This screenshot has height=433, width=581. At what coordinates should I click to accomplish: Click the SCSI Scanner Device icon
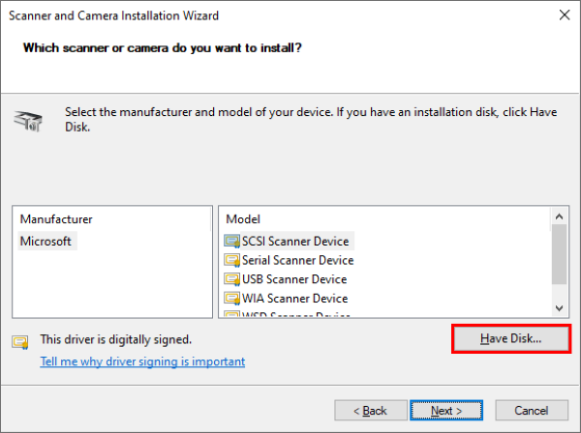231,241
